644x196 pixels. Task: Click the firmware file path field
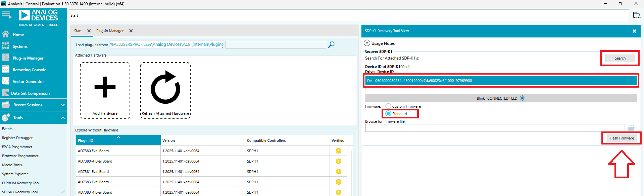click(x=495, y=128)
